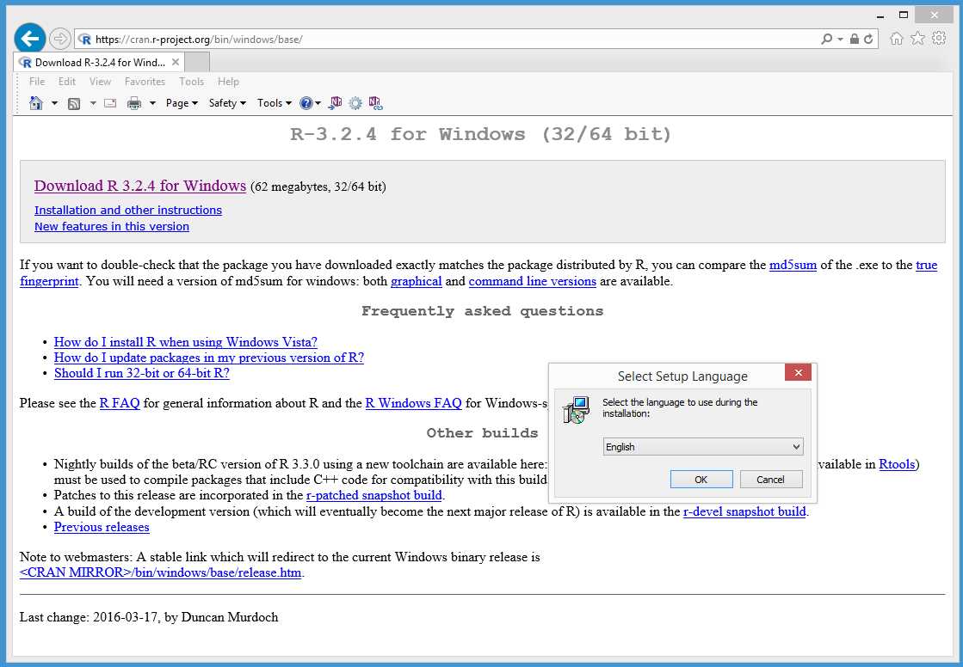Click the Home icon in the command bar
The height and width of the screenshot is (667, 963).
coord(36,103)
